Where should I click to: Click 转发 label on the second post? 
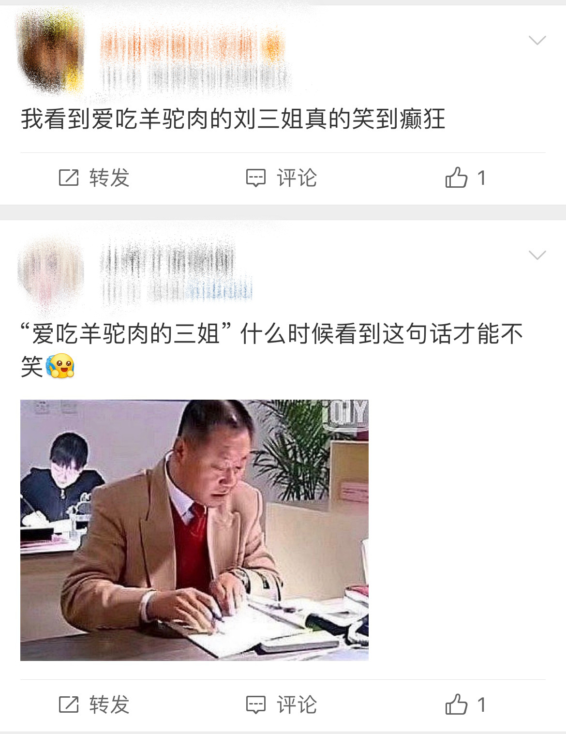point(109,704)
